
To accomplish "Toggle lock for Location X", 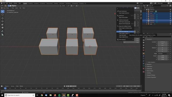I will (169, 42).
